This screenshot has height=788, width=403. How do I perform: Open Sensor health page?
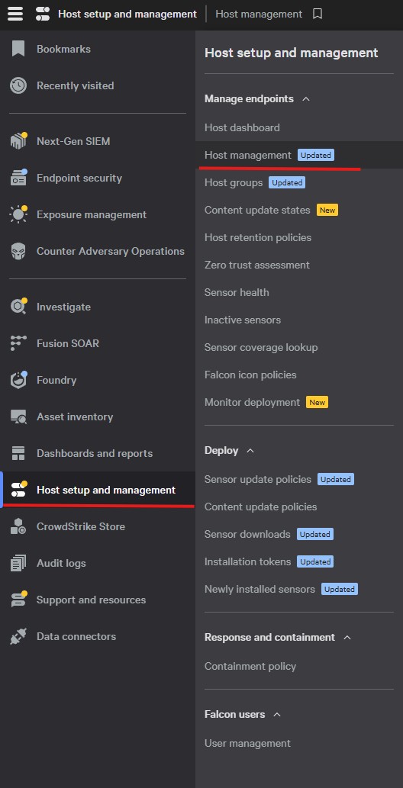237,292
